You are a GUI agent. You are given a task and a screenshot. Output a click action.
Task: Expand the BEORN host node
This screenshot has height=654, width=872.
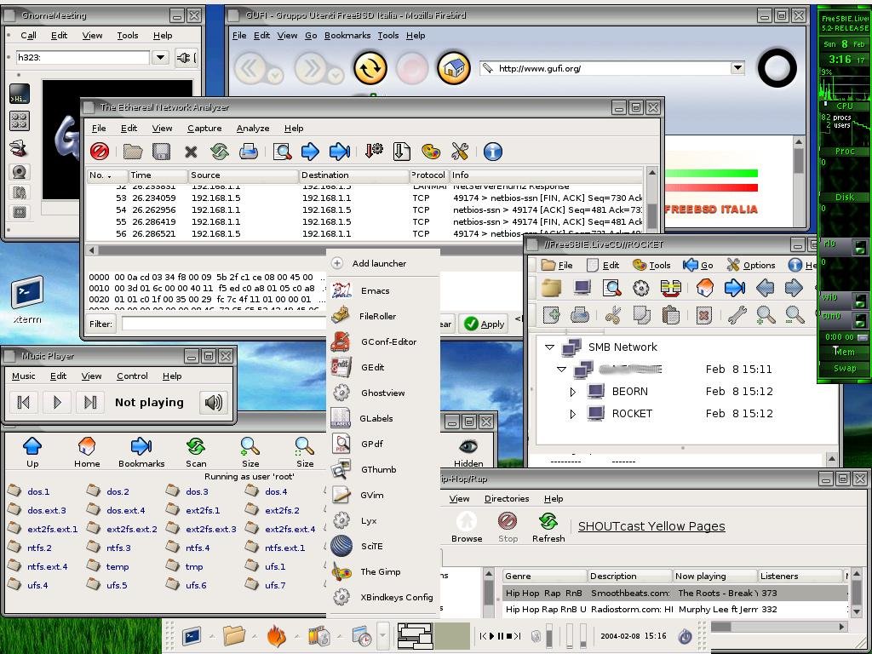coord(573,392)
